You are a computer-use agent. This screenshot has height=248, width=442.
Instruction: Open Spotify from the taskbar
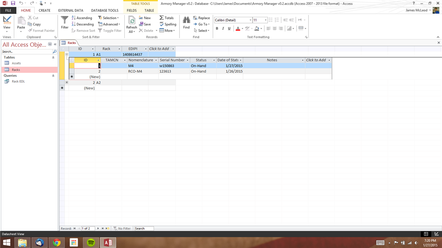(91, 242)
